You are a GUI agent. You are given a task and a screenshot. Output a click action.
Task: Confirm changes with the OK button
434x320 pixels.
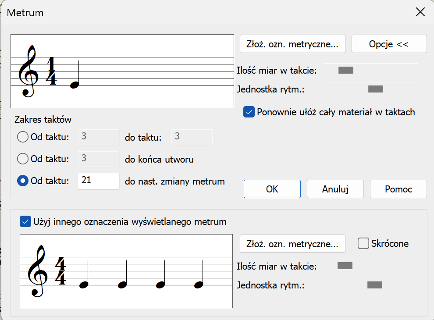click(x=272, y=189)
